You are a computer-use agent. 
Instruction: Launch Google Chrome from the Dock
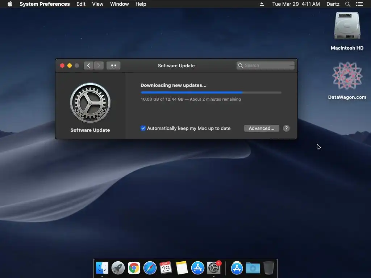tap(134, 268)
